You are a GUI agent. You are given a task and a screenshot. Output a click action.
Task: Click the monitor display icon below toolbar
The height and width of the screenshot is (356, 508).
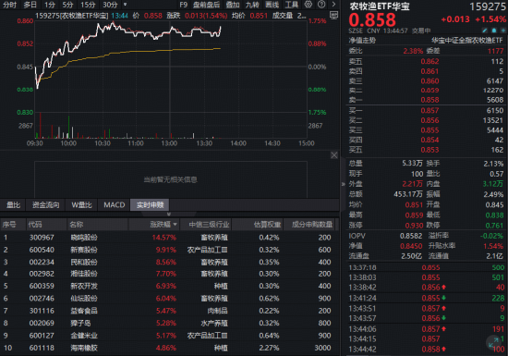pos(333,15)
